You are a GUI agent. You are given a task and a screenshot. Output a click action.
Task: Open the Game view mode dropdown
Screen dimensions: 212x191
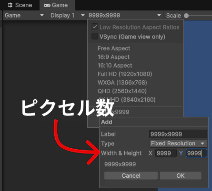click(x=24, y=15)
